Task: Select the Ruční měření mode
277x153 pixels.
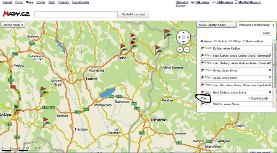Action: click(x=244, y=41)
